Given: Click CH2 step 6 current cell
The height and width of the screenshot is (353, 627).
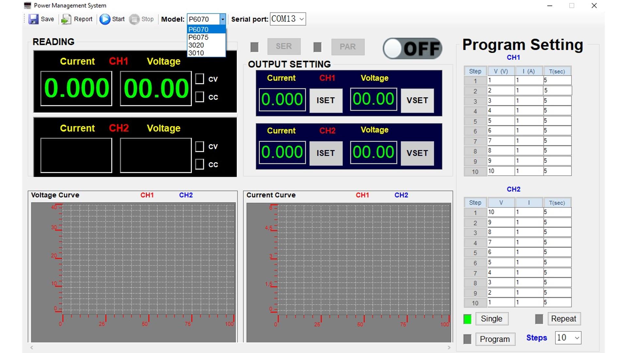Looking at the screenshot, I should tap(529, 262).
